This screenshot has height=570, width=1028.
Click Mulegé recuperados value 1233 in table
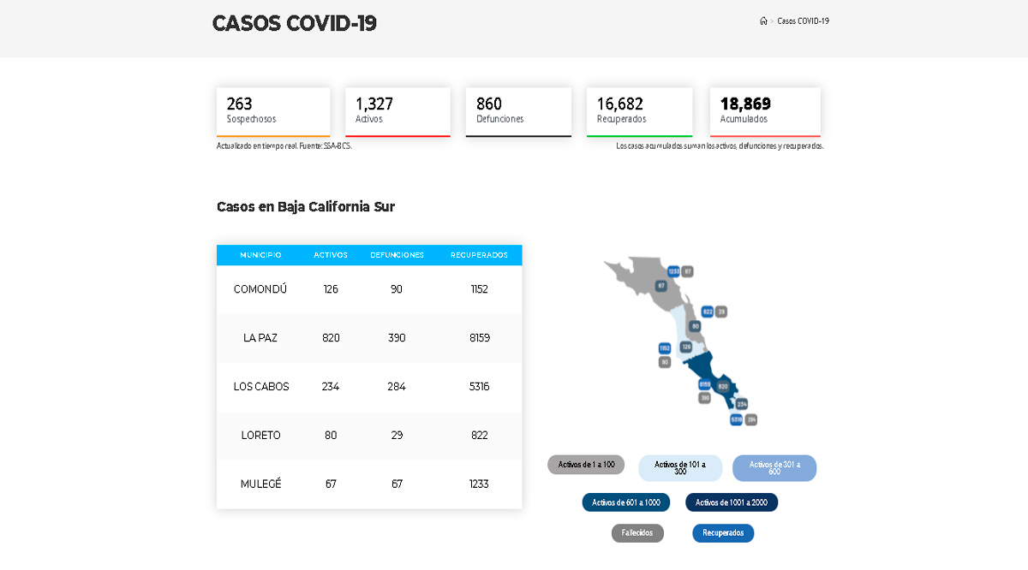tap(479, 484)
